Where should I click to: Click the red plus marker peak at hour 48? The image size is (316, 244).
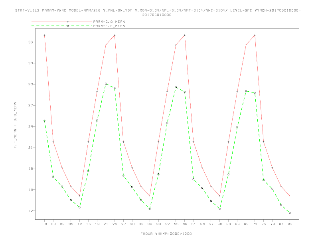point(185,35)
